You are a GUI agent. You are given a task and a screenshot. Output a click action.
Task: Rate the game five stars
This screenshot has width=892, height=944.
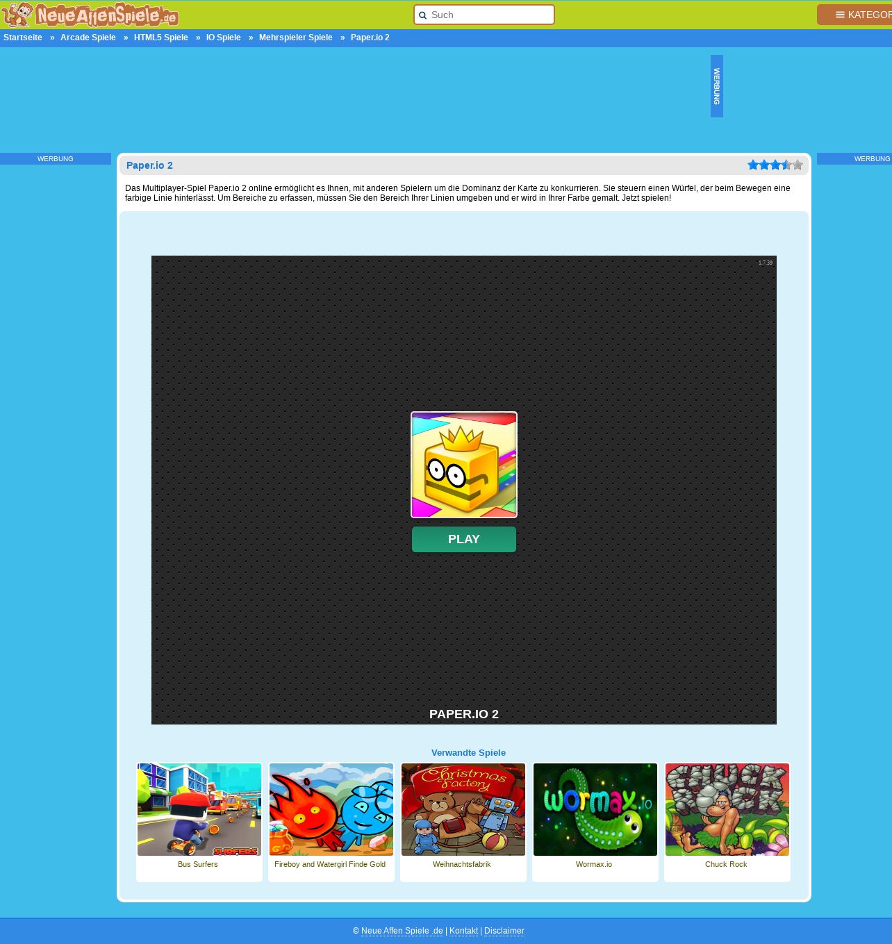point(798,165)
